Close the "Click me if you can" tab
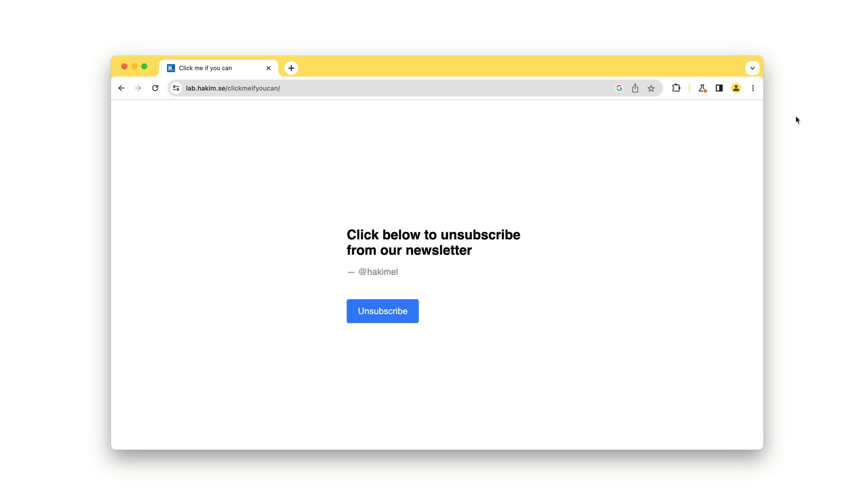 coord(268,68)
